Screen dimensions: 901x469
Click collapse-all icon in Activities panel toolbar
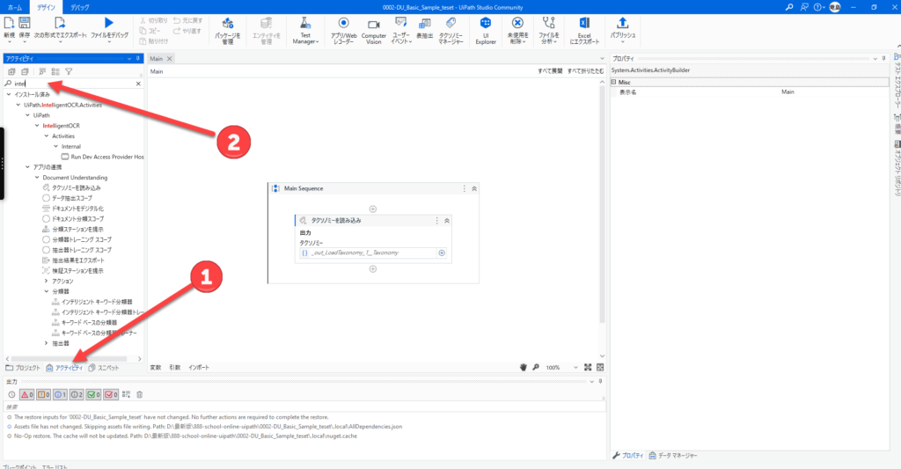click(x=25, y=72)
